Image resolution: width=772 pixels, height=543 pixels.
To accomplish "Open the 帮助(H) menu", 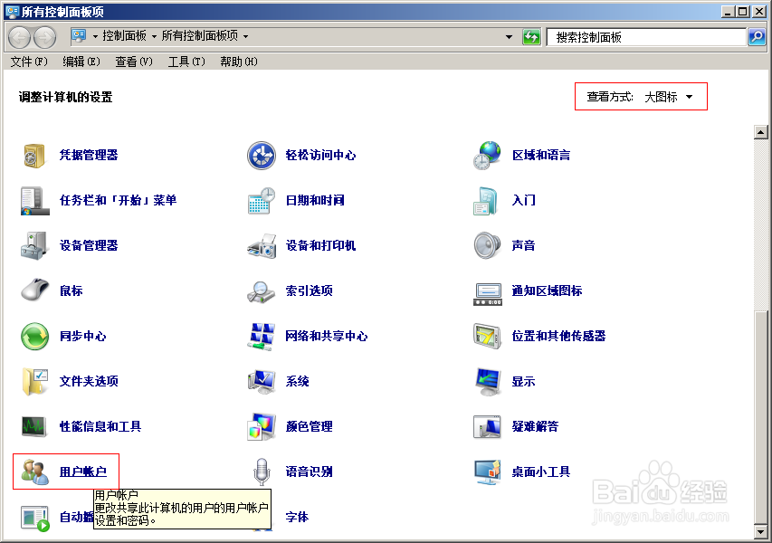I will pos(239,62).
